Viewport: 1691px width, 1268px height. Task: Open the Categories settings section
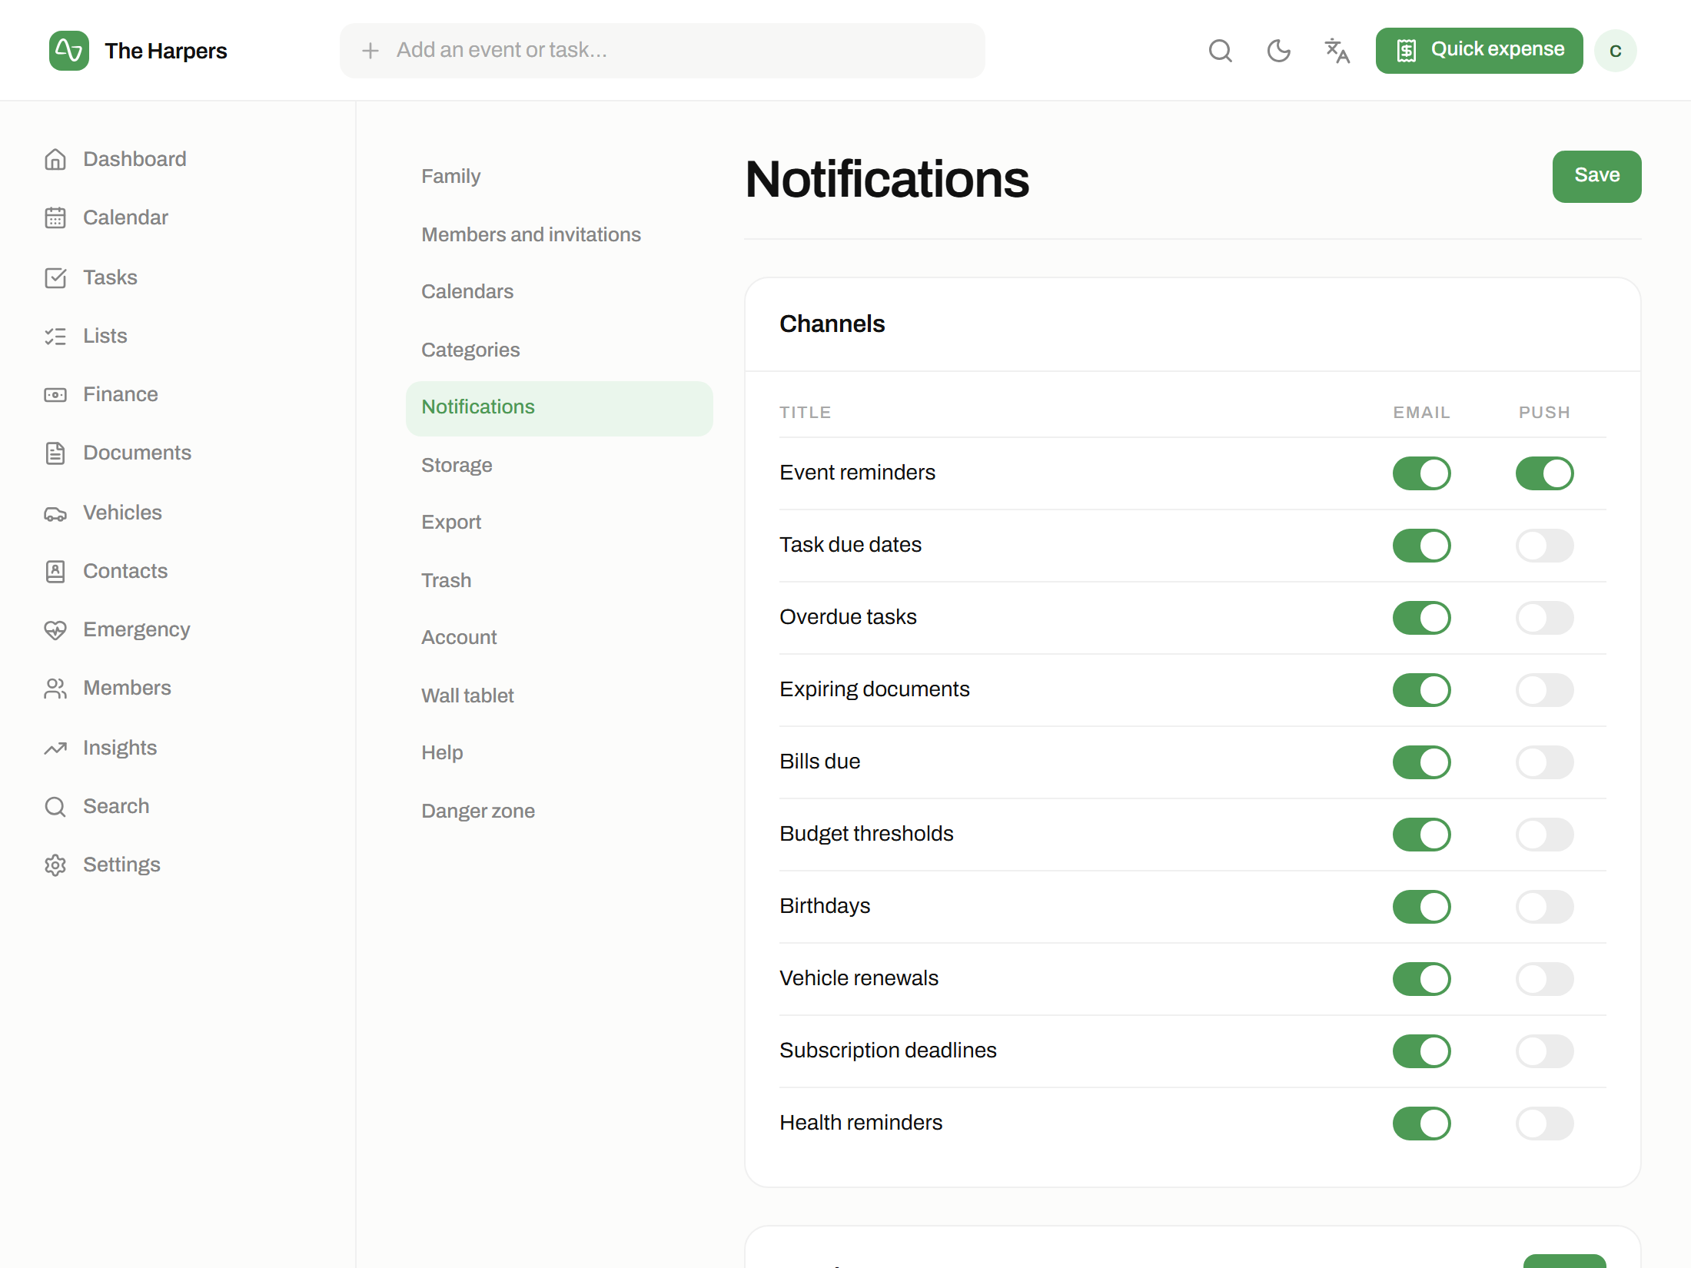point(560,350)
